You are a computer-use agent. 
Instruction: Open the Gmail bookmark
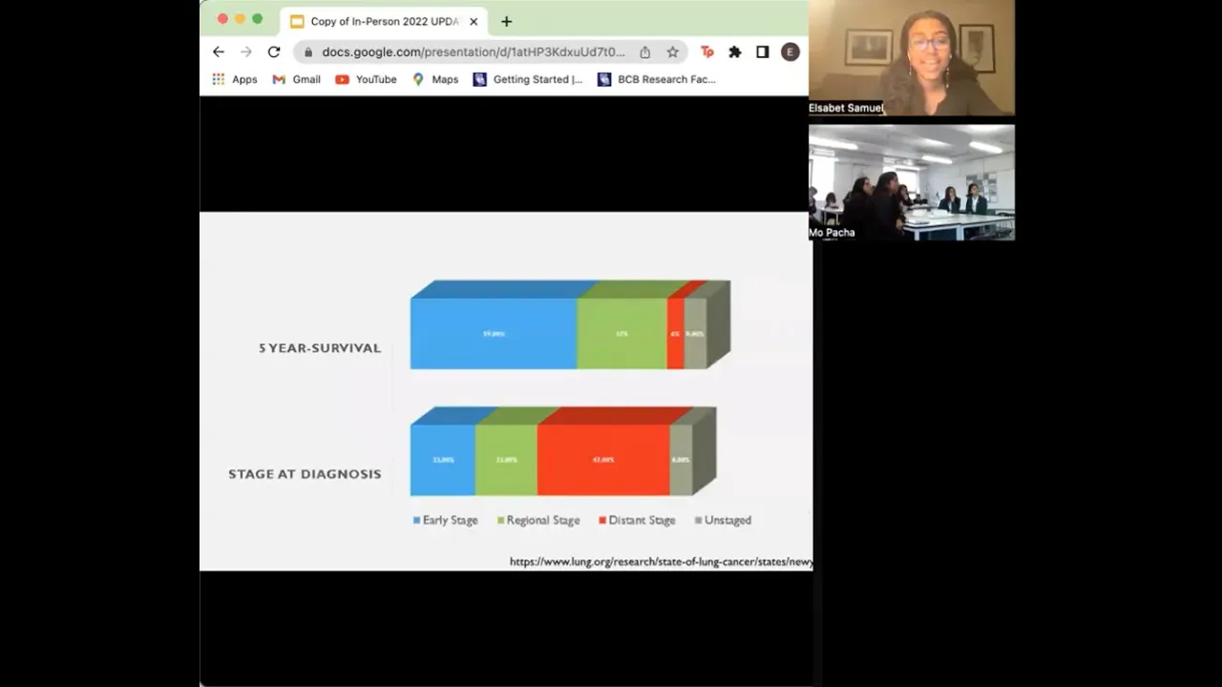[296, 79]
